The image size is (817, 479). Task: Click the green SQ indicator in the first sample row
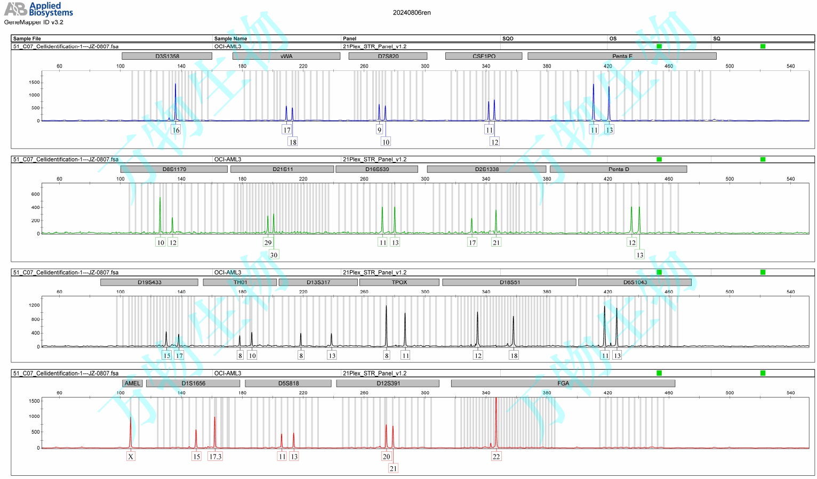(x=763, y=46)
